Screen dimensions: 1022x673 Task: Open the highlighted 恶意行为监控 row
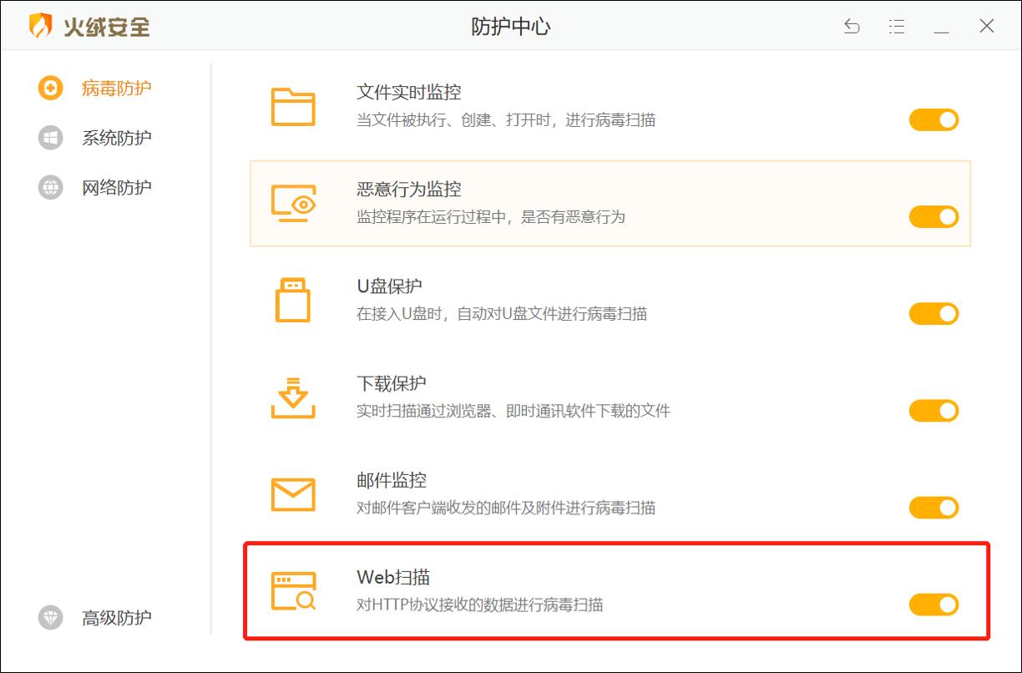pyautogui.click(x=584, y=202)
